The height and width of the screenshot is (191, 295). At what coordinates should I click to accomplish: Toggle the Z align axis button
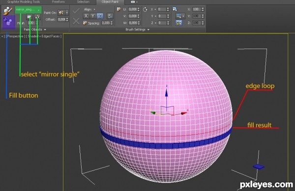100,16
